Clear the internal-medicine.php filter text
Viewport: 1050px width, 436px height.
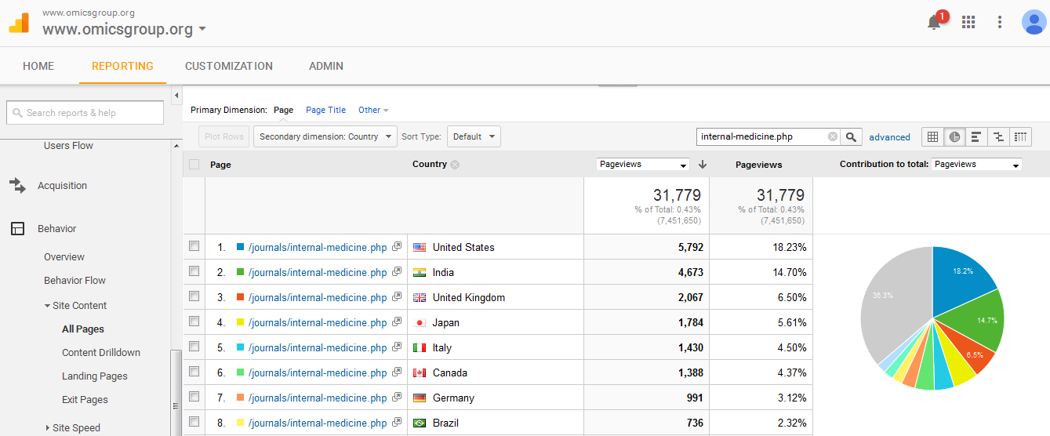[833, 136]
